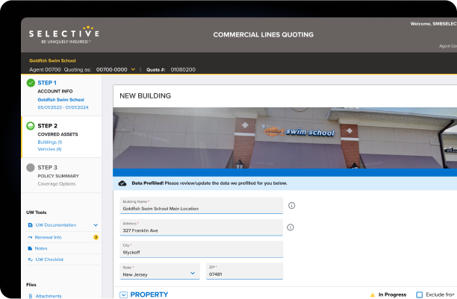This screenshot has height=299, width=457.
Task: Collapse the PROPERTY section chevron
Action: point(124,295)
